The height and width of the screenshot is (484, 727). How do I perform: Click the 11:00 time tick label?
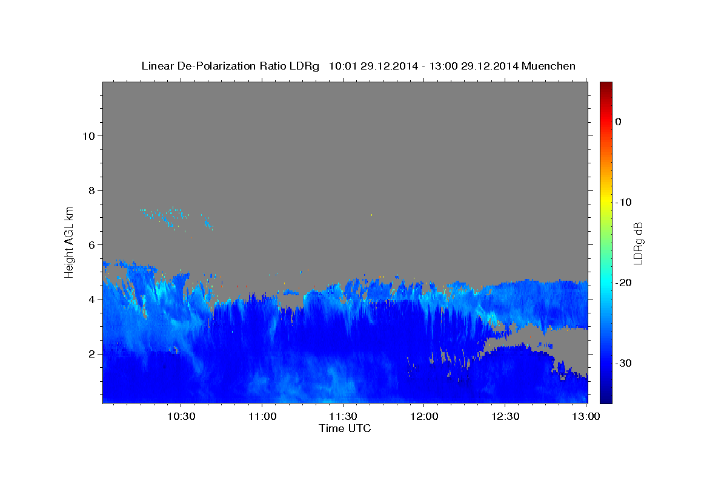click(262, 417)
